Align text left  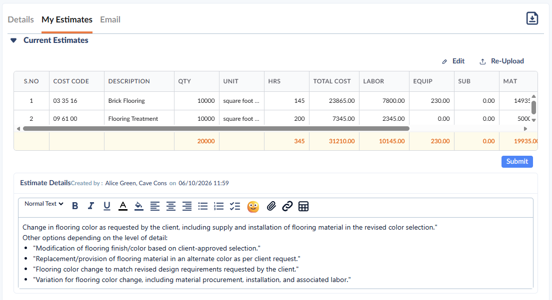(155, 206)
